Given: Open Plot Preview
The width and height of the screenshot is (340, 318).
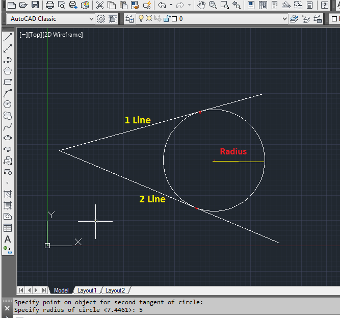Looking at the screenshot, I should 62,5.
